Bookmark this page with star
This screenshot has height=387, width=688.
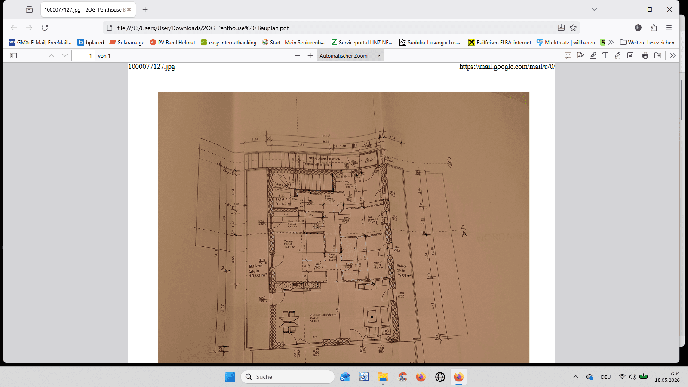coord(573,28)
